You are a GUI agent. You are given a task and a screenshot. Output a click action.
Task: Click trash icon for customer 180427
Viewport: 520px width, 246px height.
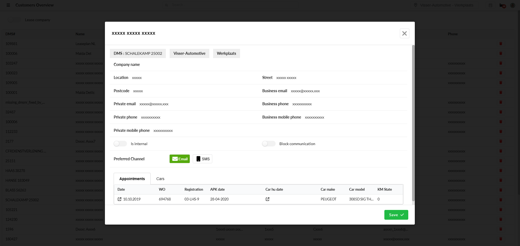pyautogui.click(x=500, y=239)
